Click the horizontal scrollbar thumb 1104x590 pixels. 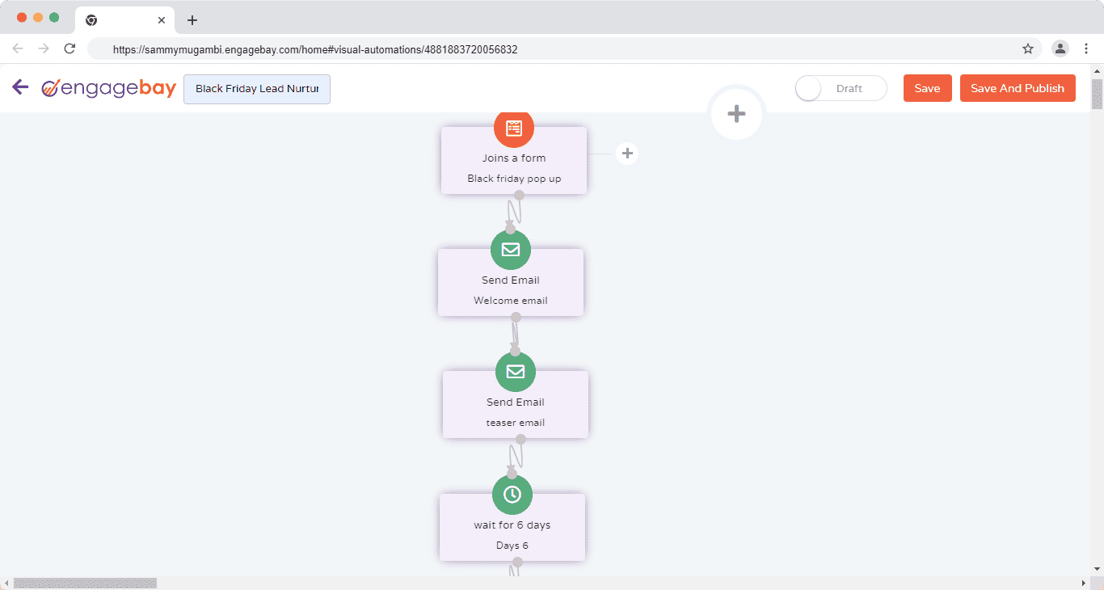tap(85, 583)
